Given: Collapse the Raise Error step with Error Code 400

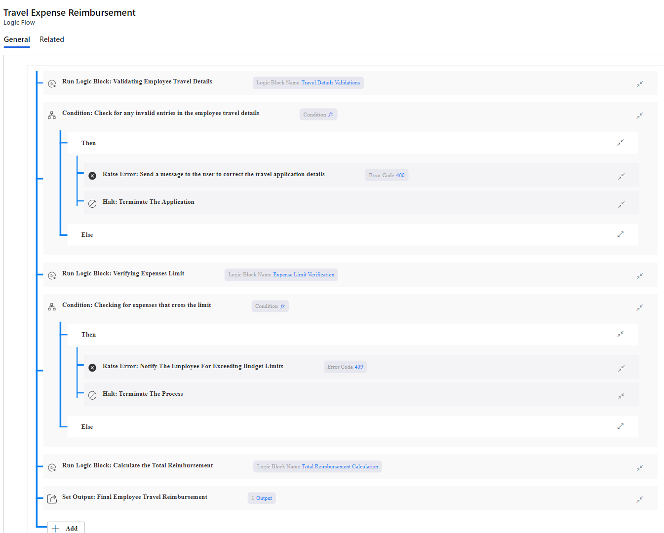Looking at the screenshot, I should (x=621, y=176).
